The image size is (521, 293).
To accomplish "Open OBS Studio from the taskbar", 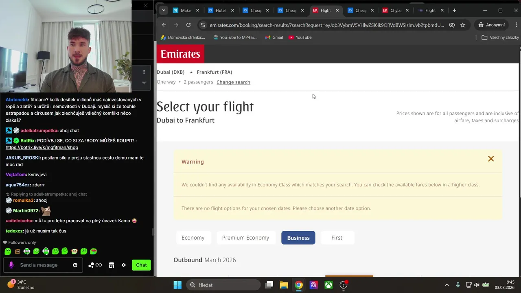I will (344, 285).
